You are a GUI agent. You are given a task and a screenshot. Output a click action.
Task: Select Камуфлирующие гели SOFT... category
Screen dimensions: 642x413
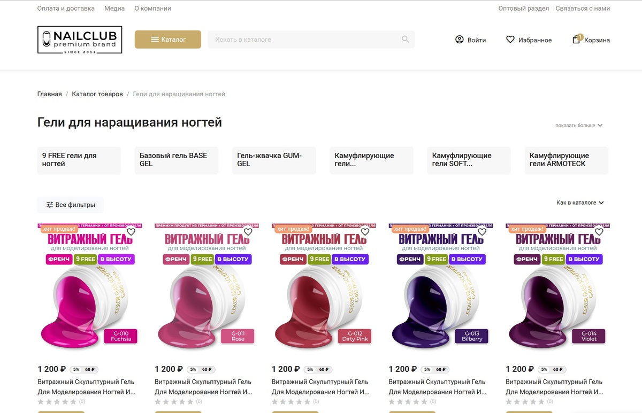[469, 160]
